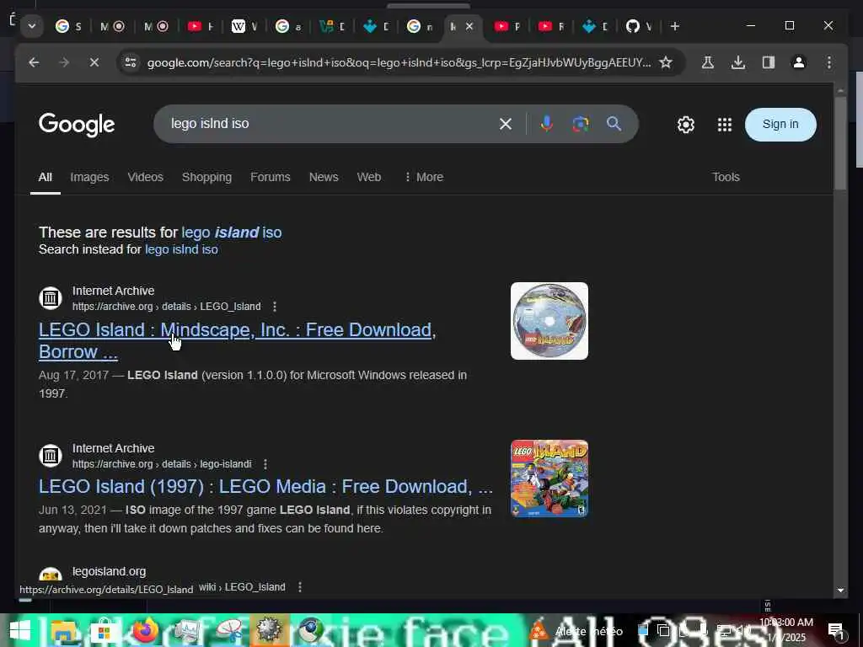The width and height of the screenshot is (863, 647).
Task: Open the Chrome downloads icon
Action: pos(738,62)
